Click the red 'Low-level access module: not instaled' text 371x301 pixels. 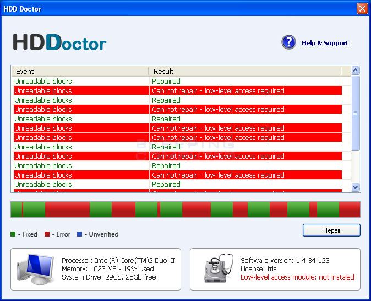coord(297,277)
